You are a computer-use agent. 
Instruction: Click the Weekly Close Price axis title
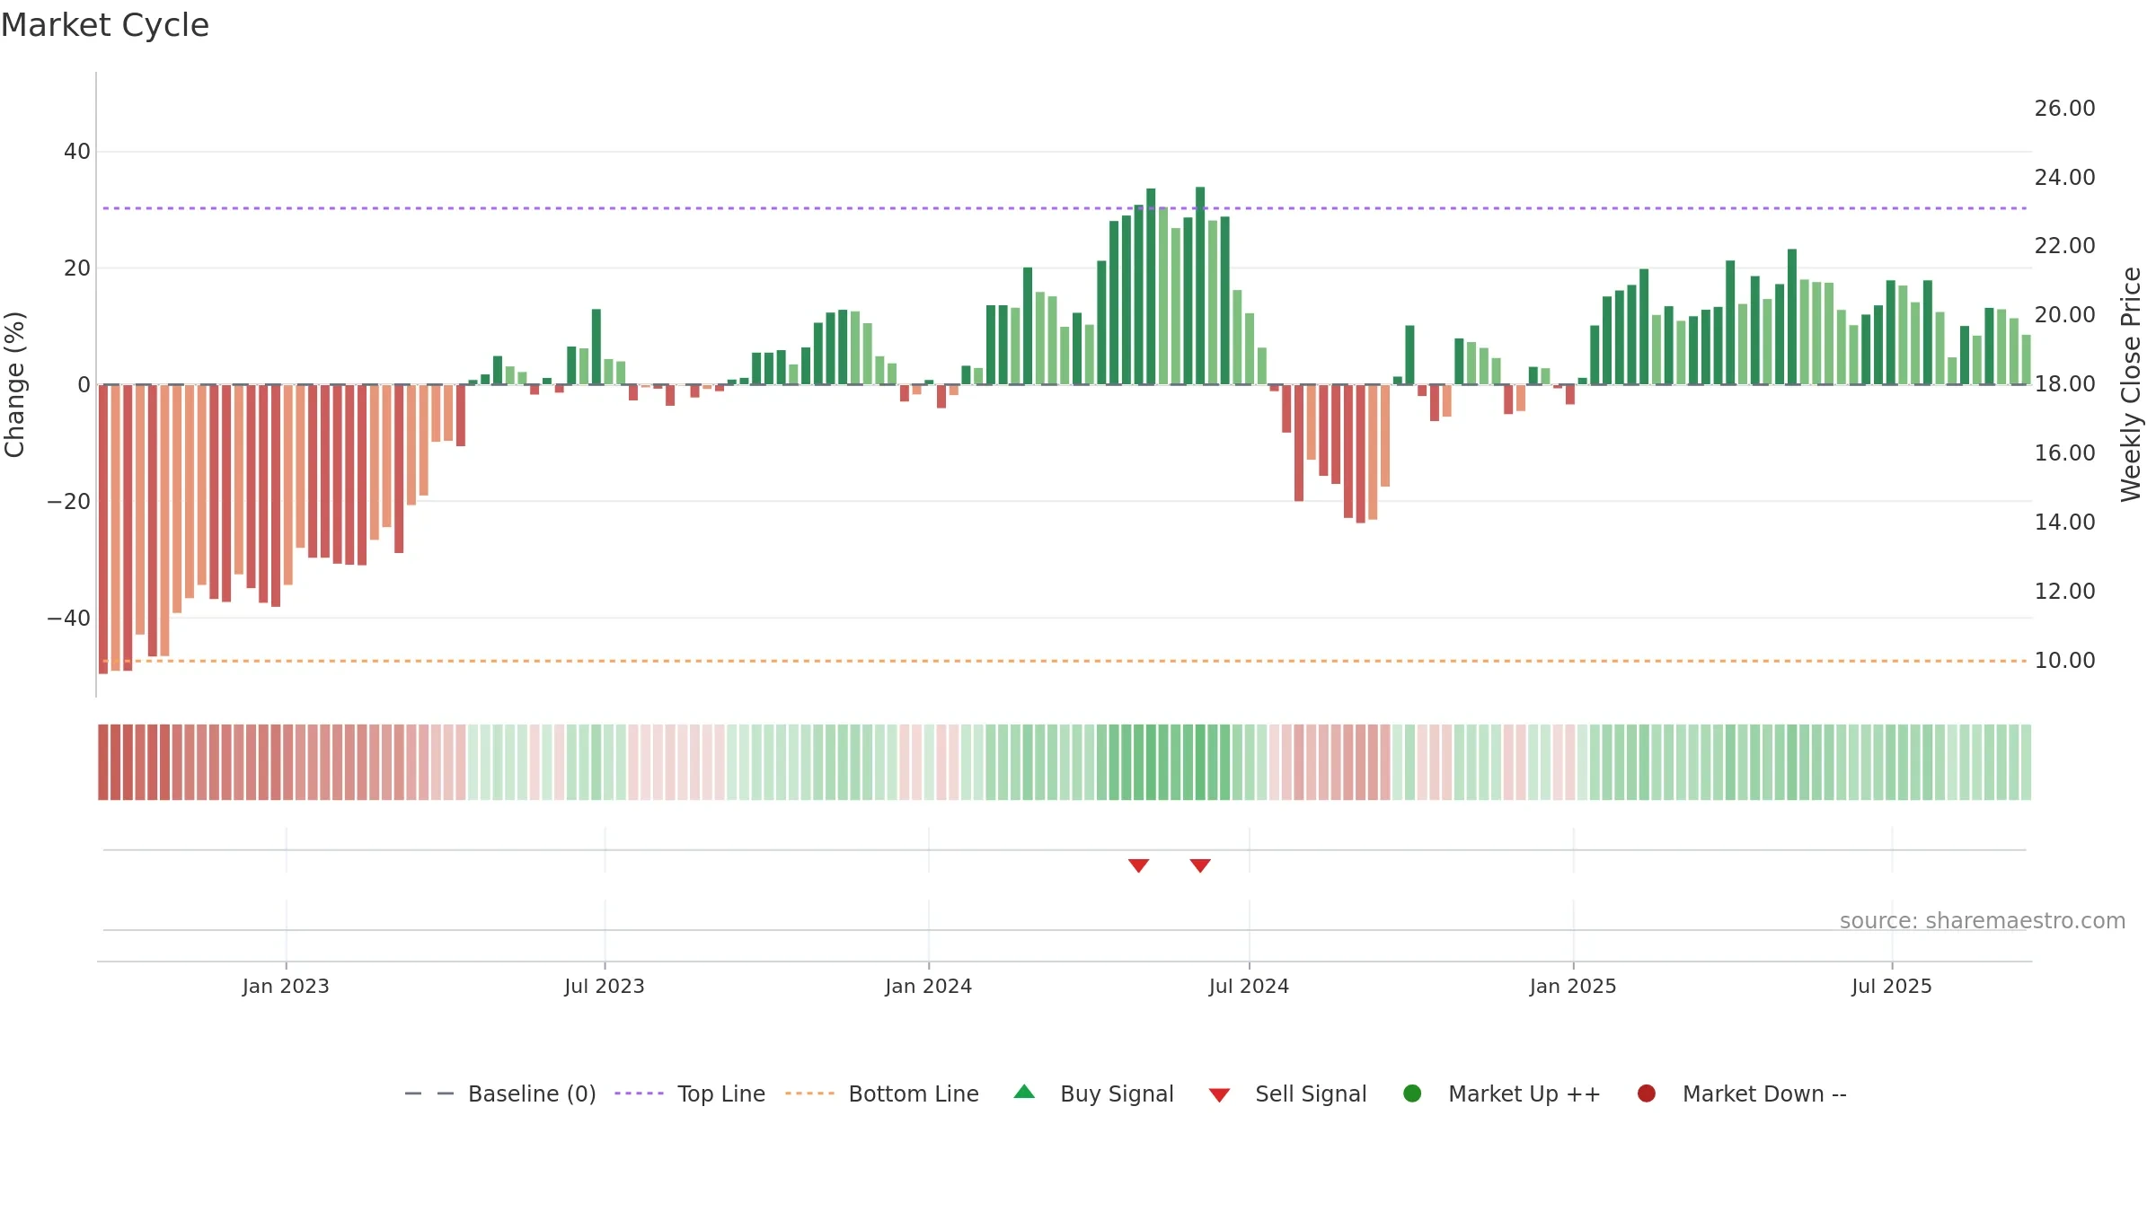2131,384
